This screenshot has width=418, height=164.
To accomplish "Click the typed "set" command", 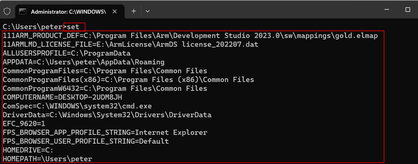I will (73, 27).
